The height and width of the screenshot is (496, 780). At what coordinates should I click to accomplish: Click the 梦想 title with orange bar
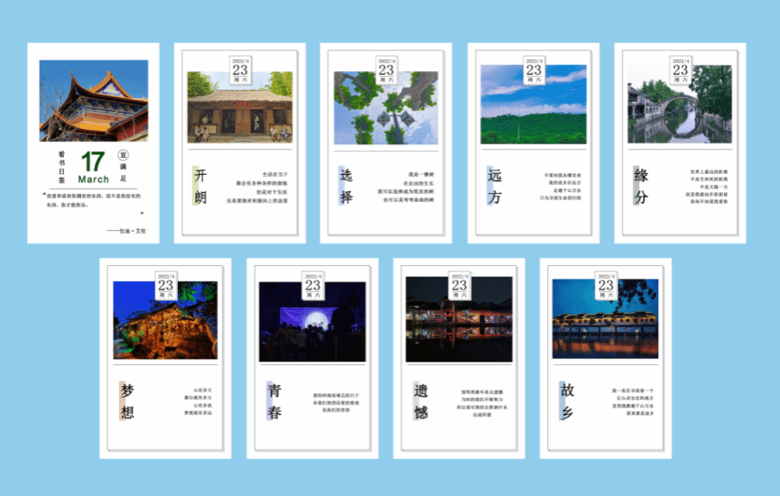(x=127, y=401)
